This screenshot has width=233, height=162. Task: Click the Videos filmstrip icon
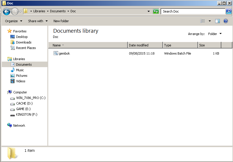click(13, 81)
